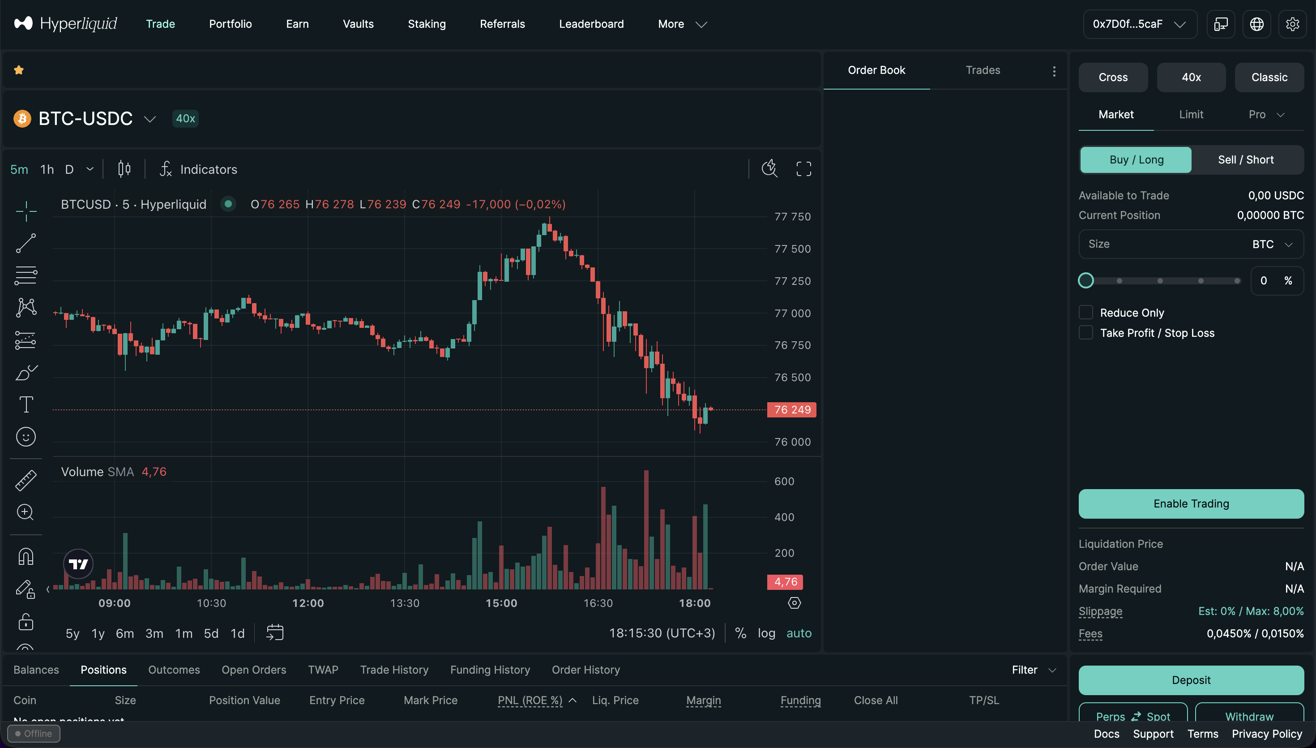Click the Enable Trading button
The height and width of the screenshot is (748, 1316).
click(x=1191, y=503)
